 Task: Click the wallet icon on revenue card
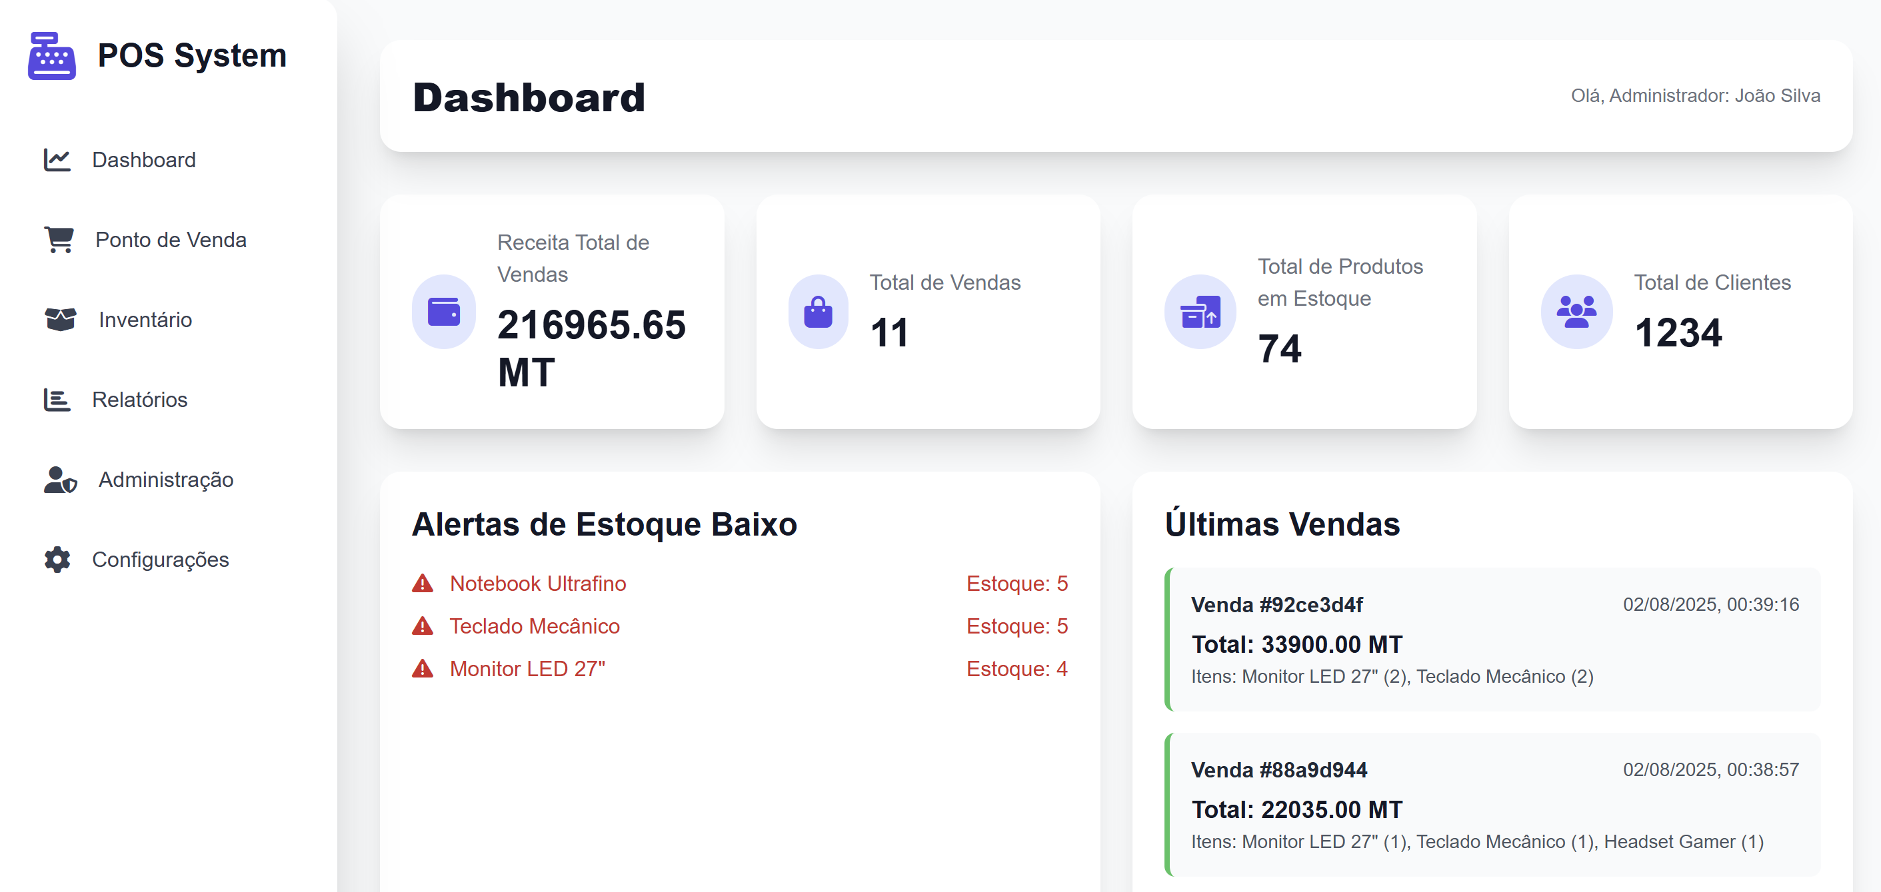coord(444,311)
